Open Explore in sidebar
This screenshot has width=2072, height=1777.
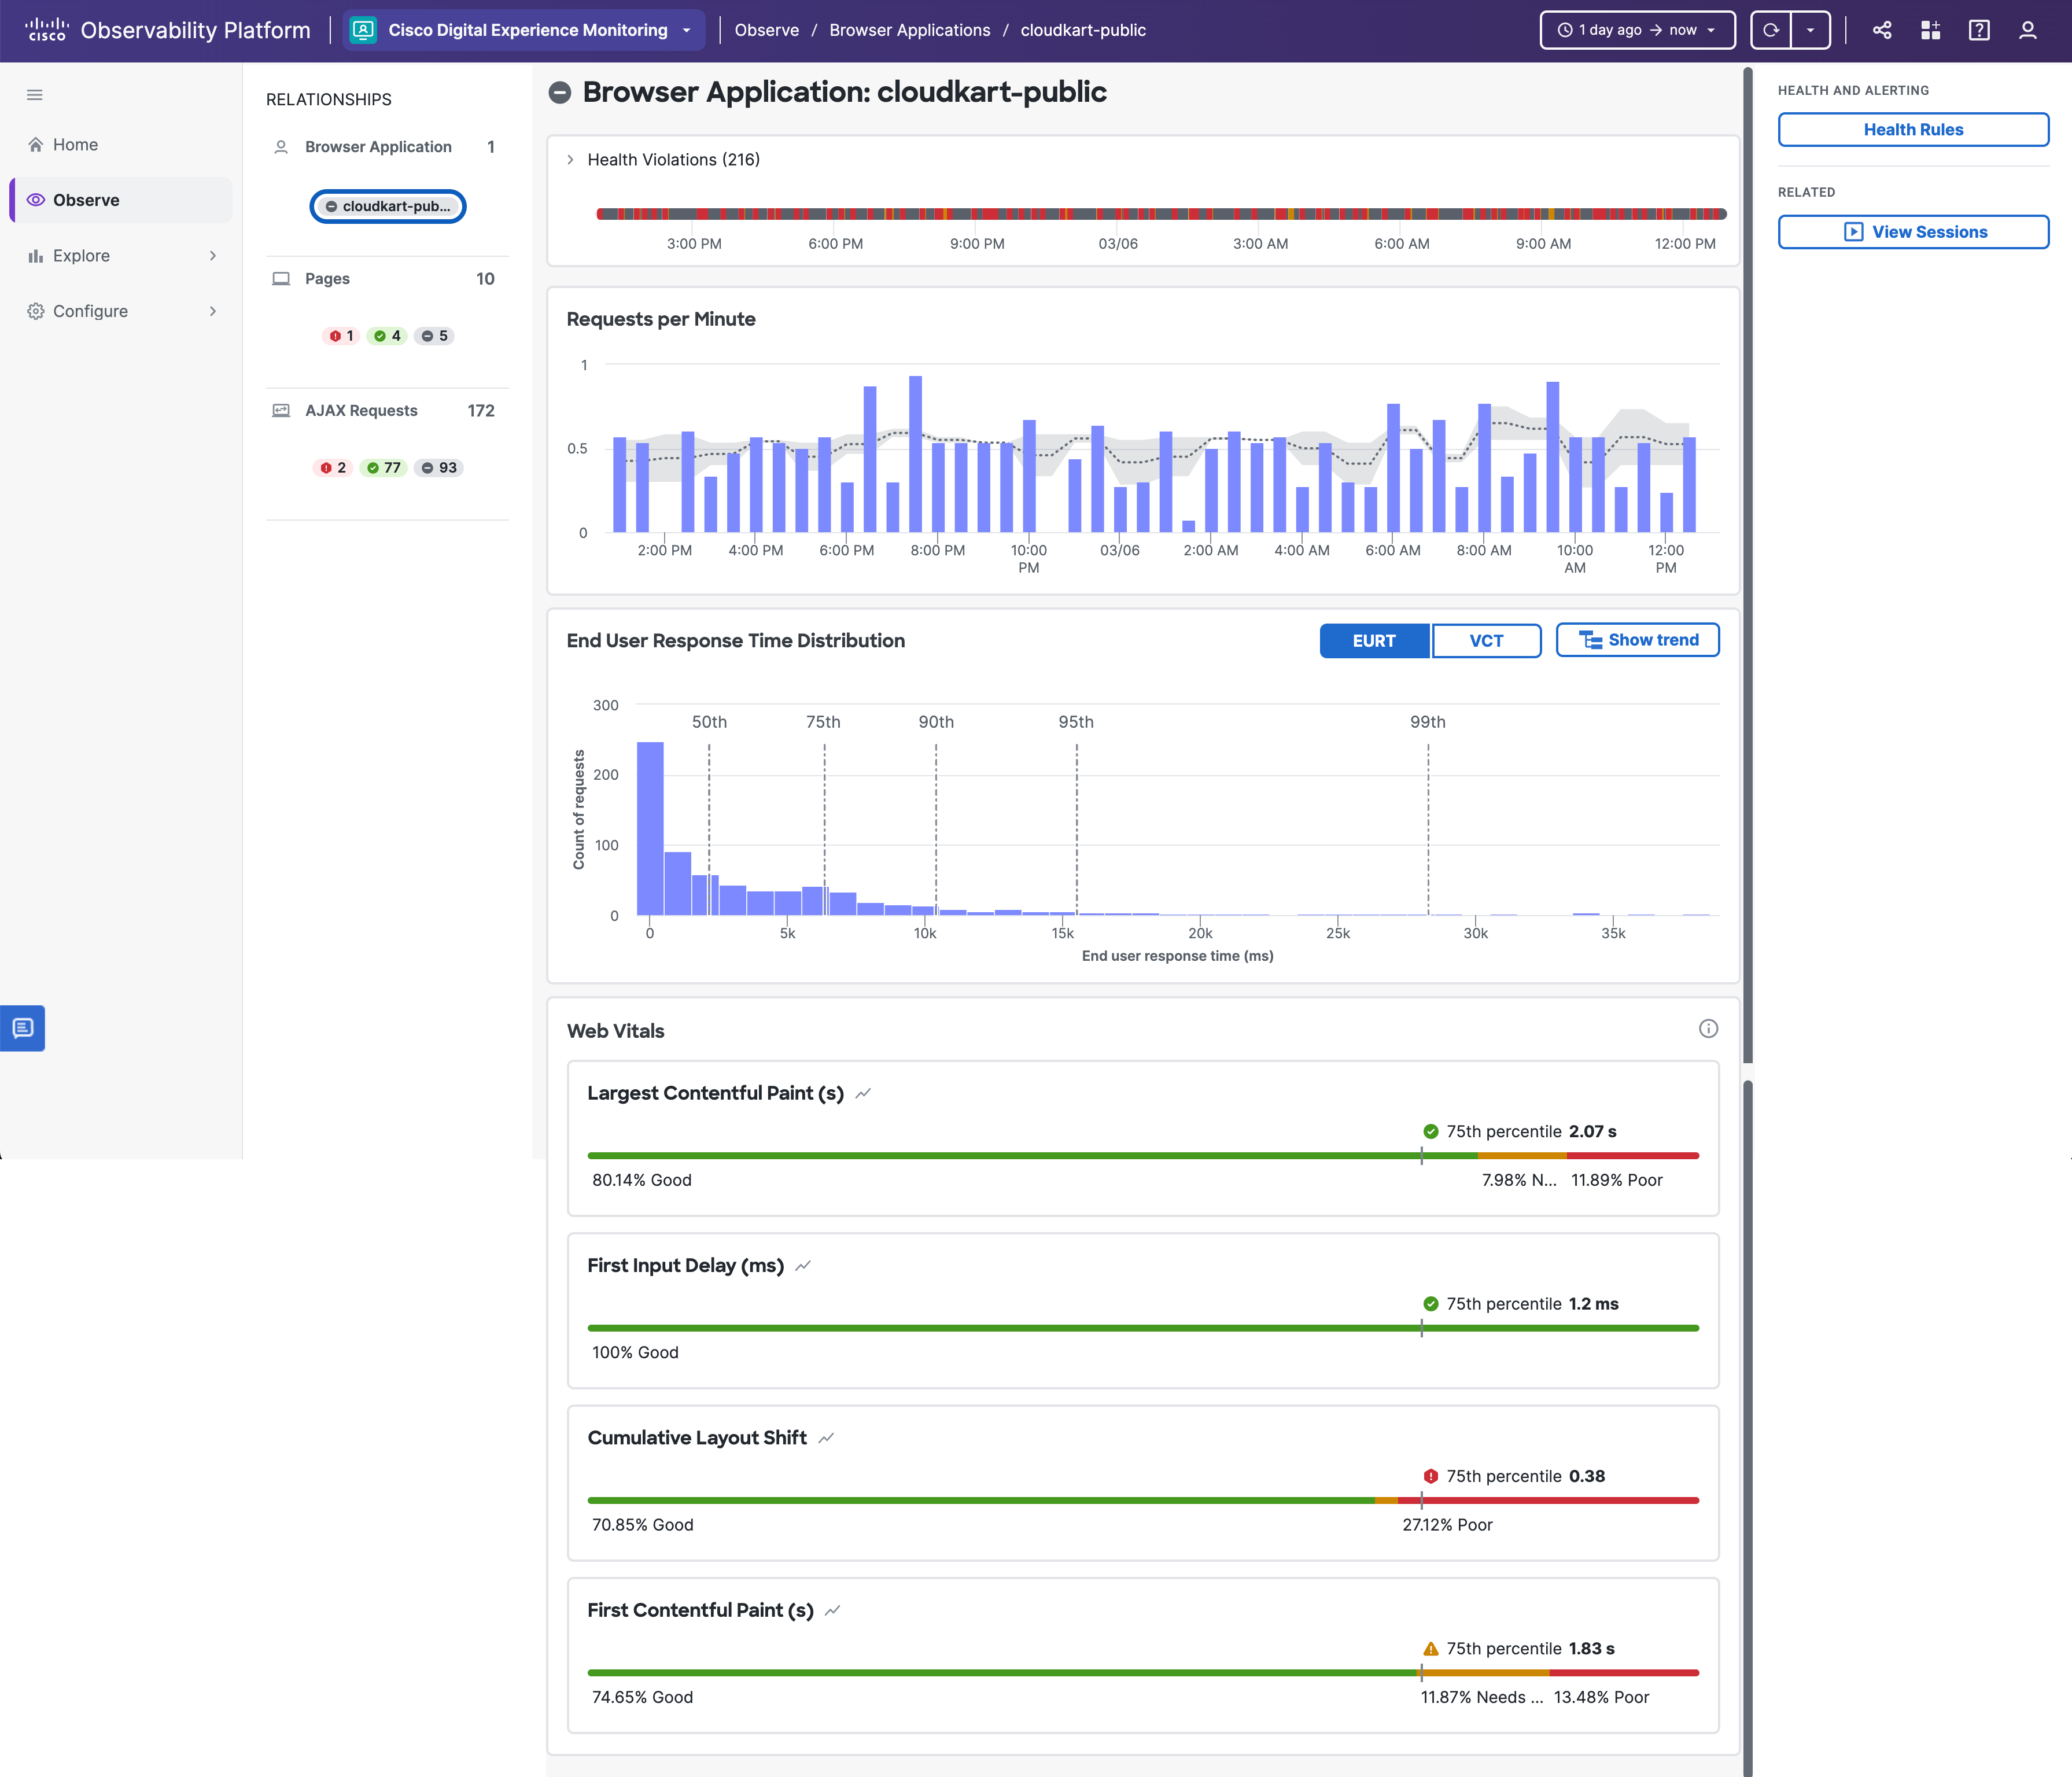[x=121, y=256]
